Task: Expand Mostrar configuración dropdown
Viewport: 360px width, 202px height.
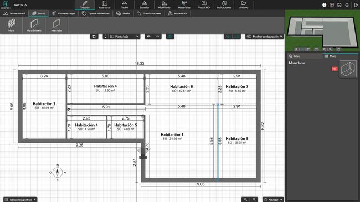Action: (x=265, y=37)
